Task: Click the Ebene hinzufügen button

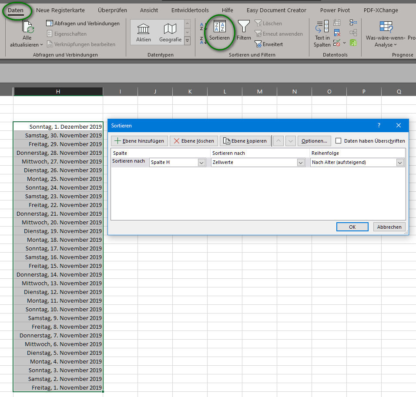Action: (x=139, y=141)
